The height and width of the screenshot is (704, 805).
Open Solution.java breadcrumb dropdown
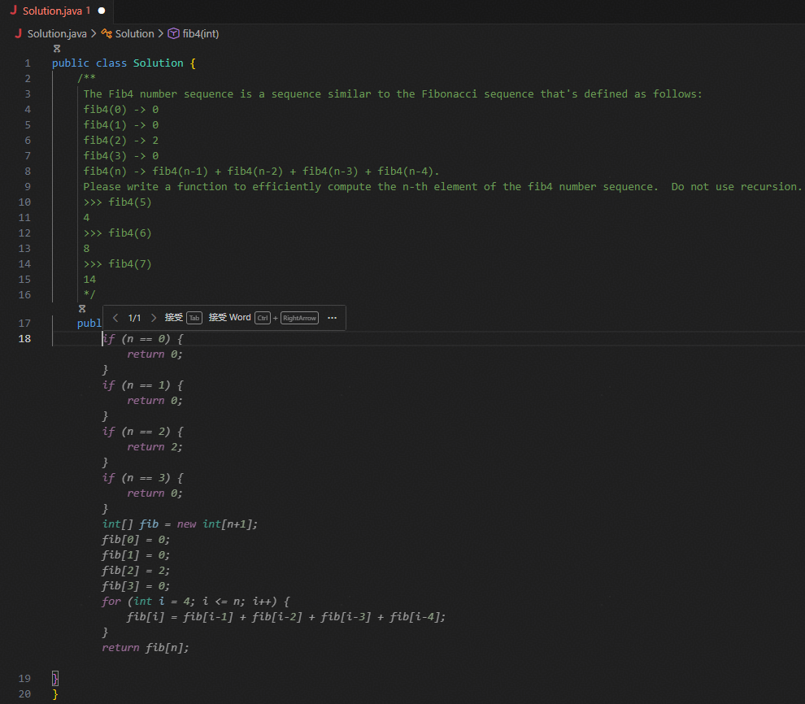coord(57,33)
